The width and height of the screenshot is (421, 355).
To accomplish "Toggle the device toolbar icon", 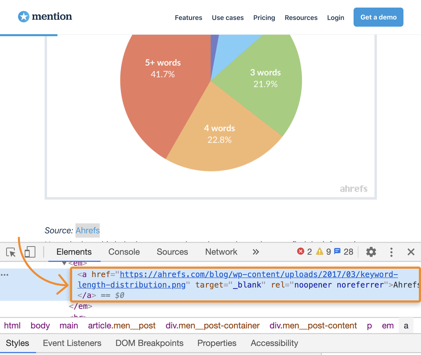I will coord(30,252).
